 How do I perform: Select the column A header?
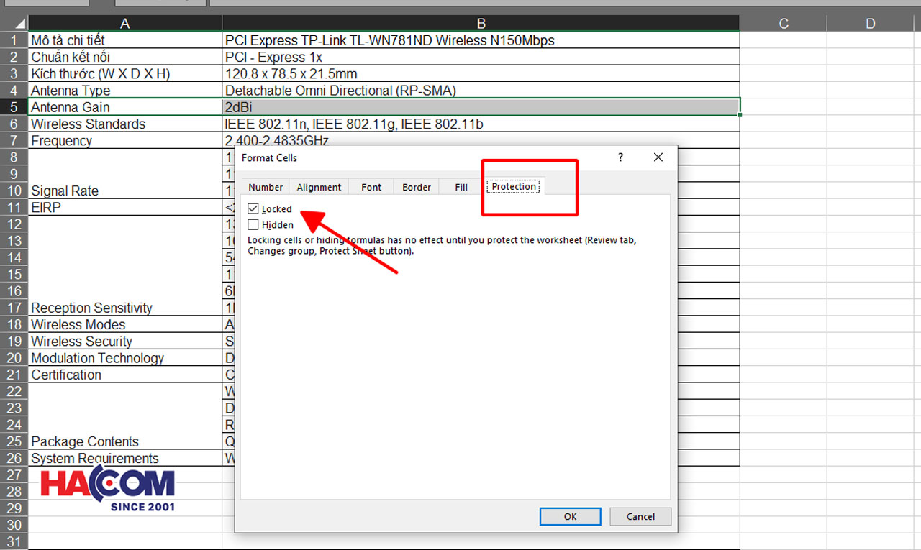point(124,22)
